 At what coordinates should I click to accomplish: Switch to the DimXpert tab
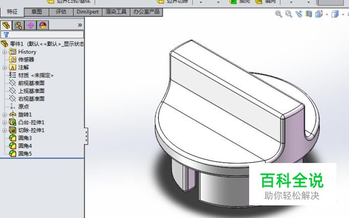click(x=87, y=12)
